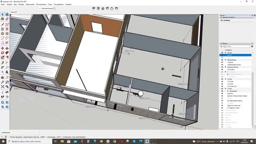
Task: Hide the '2 этаж' tag folder
Action: [222, 79]
